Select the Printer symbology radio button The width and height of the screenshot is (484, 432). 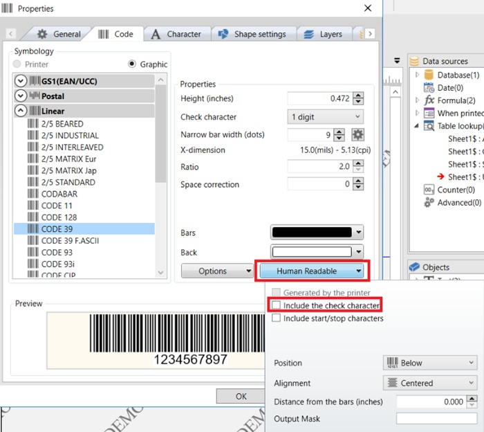coord(17,64)
